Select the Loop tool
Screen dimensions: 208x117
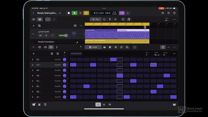pyautogui.click(x=104, y=19)
